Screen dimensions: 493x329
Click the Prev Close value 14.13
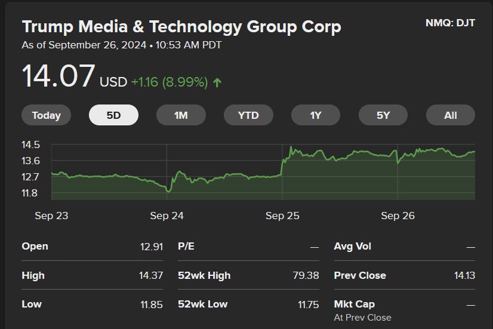click(x=464, y=275)
